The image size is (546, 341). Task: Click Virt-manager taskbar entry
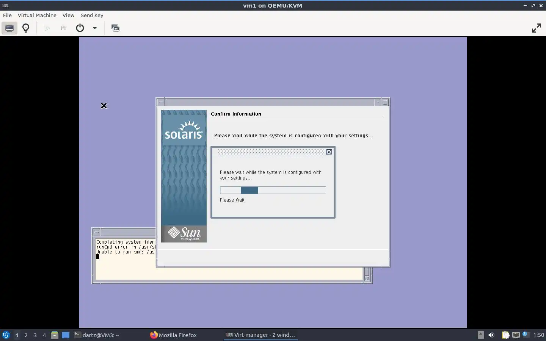tap(260, 335)
